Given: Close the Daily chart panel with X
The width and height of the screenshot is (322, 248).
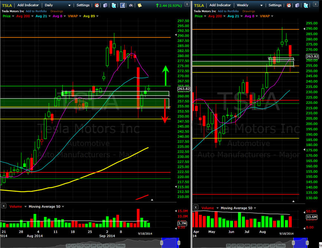Looking at the screenshot, I should point(187,4).
